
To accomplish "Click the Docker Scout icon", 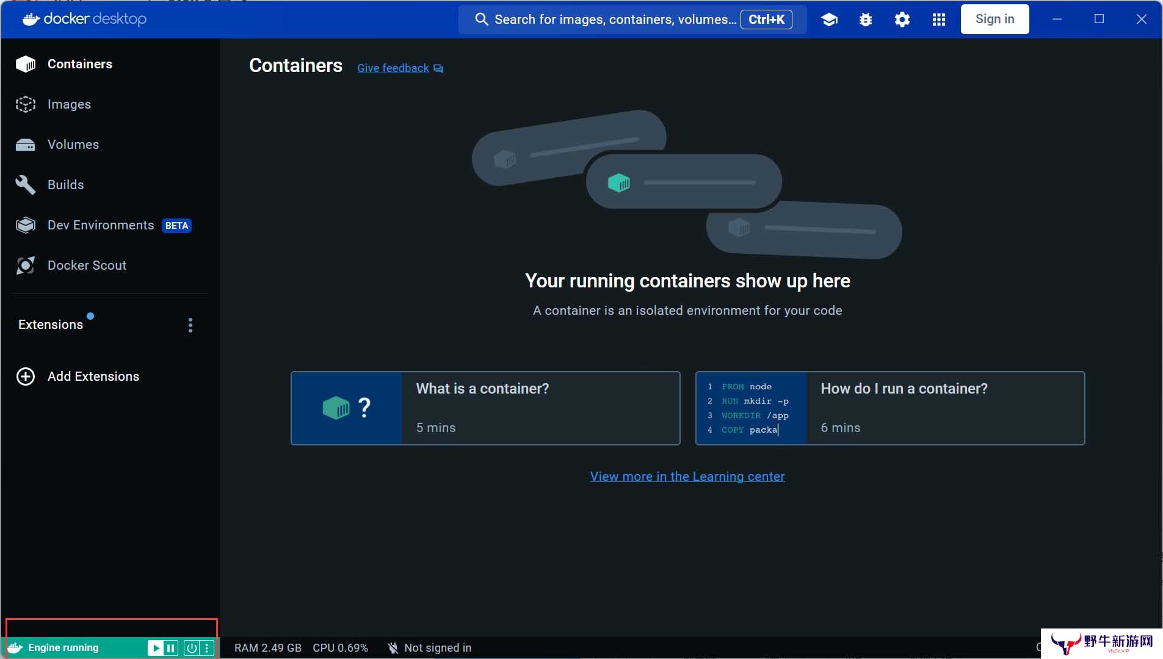I will coord(26,265).
